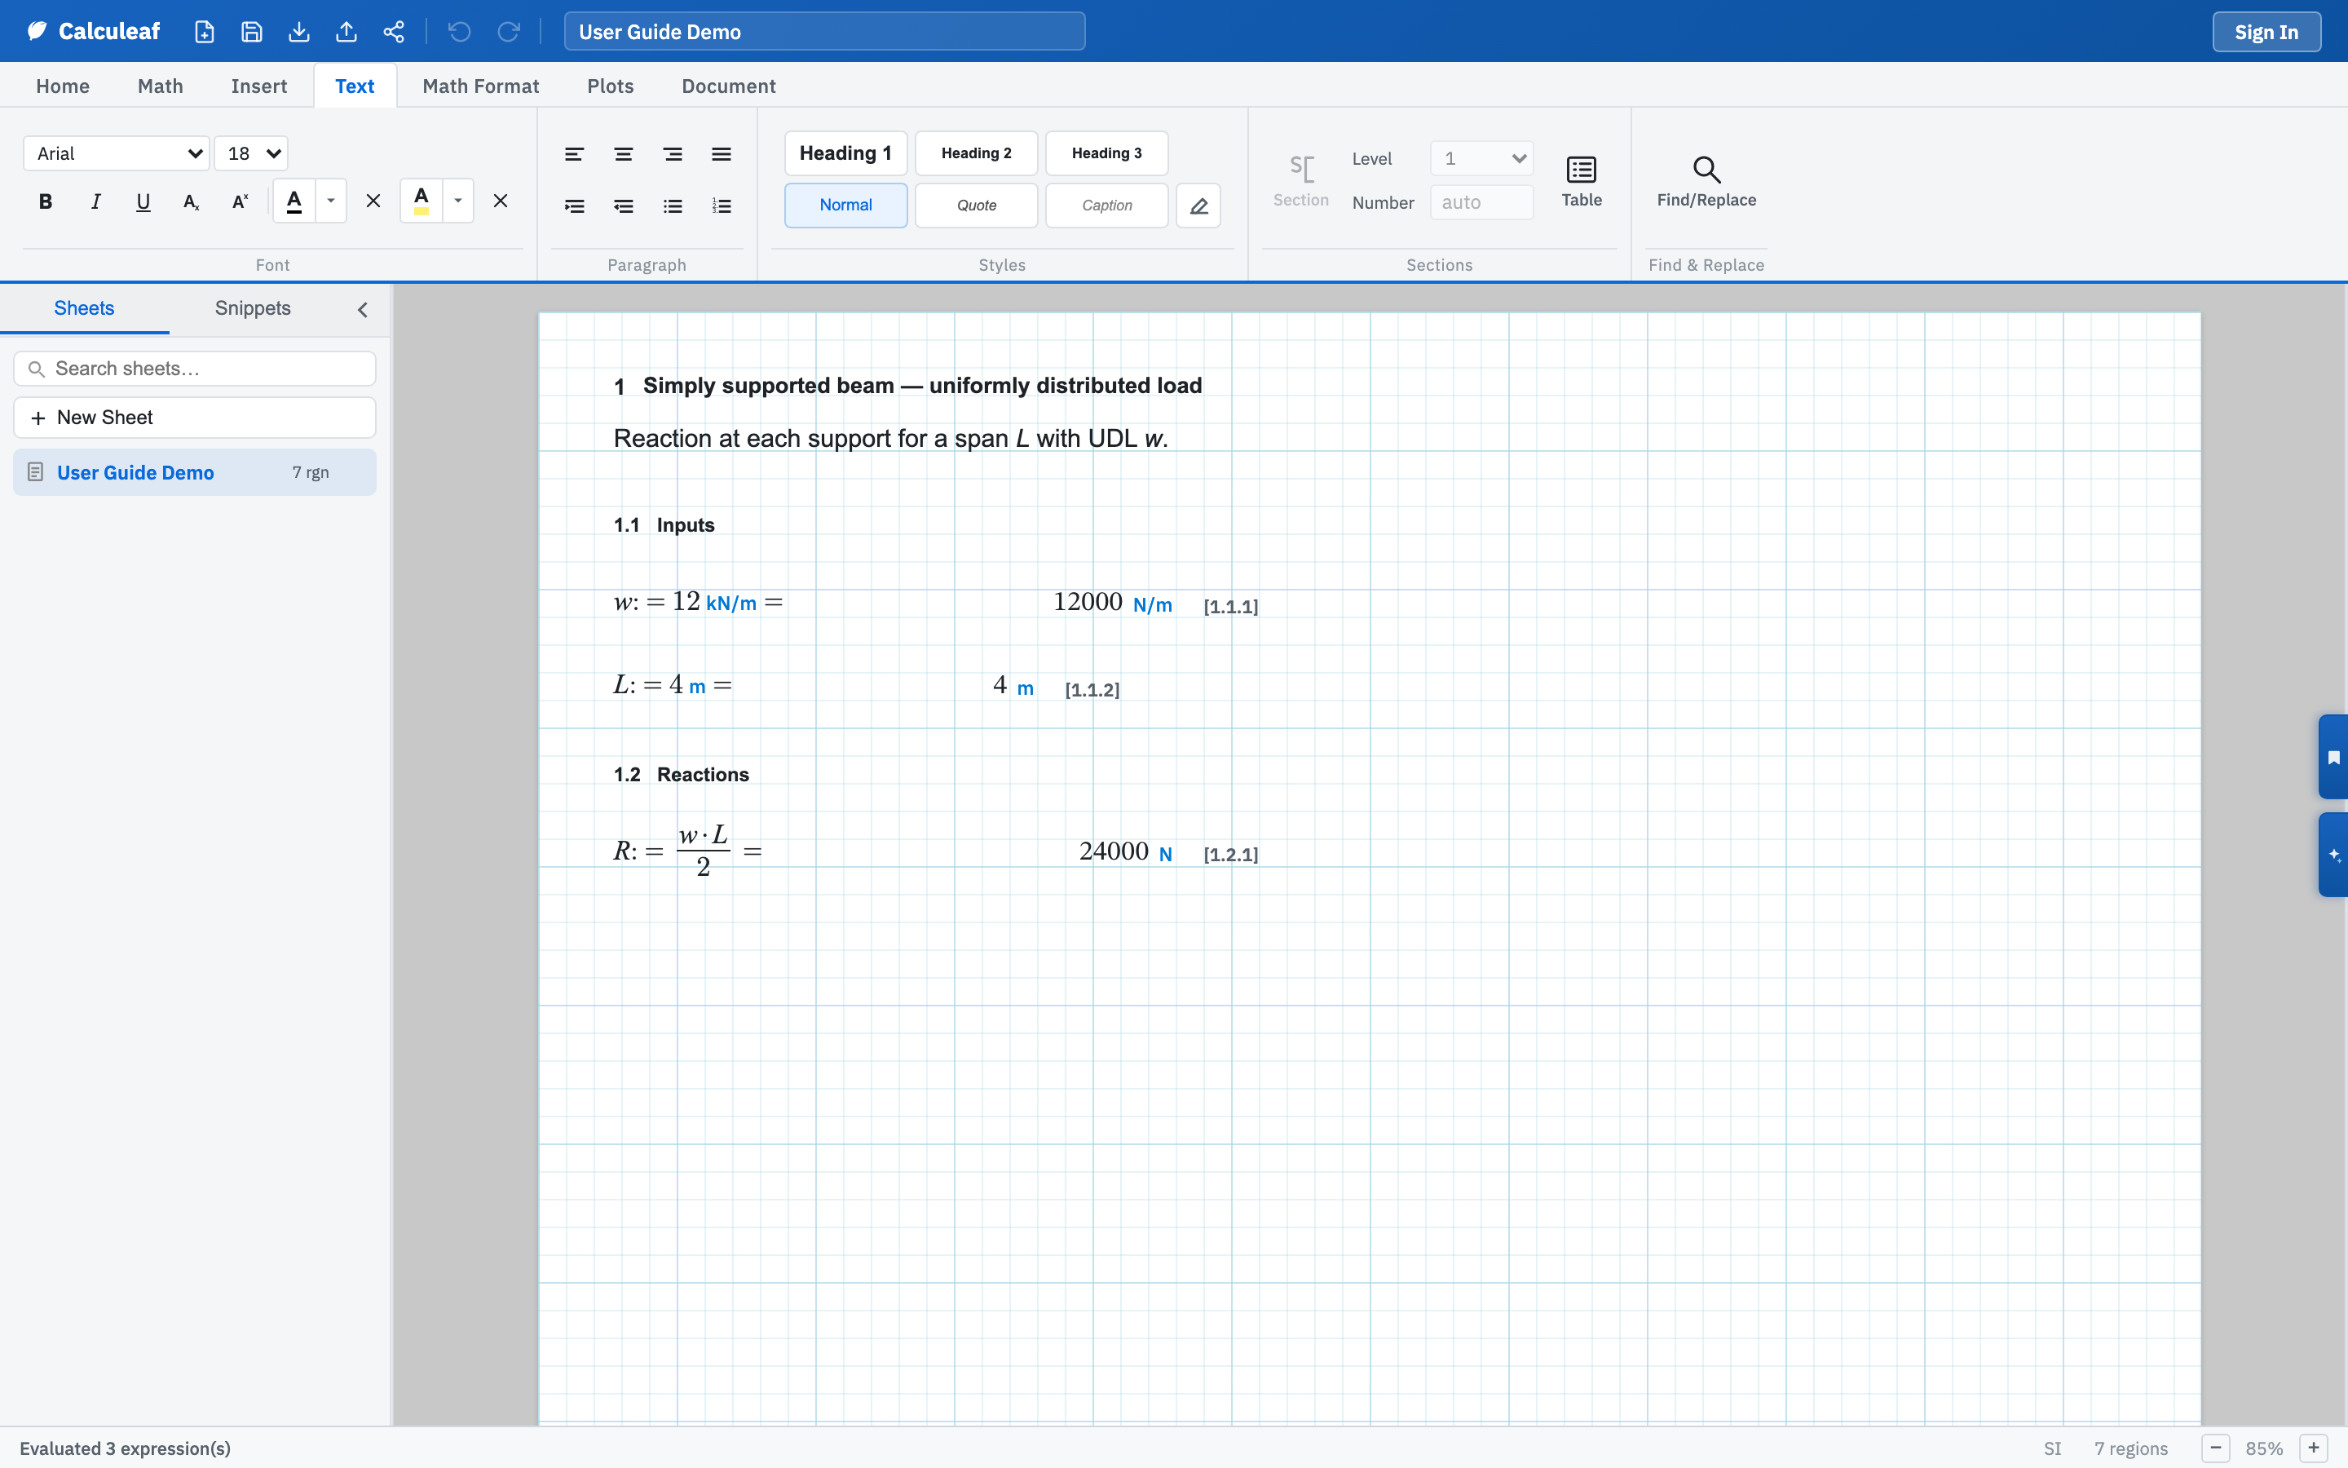Image resolution: width=2348 pixels, height=1468 pixels.
Task: Clear the highlight color with X
Action: tap(501, 201)
